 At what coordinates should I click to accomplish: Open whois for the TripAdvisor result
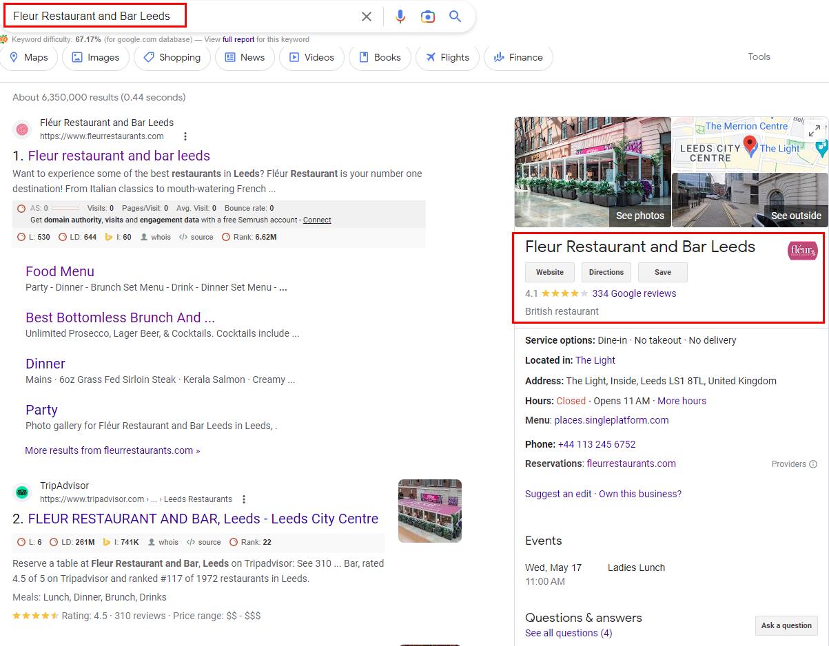pos(163,542)
